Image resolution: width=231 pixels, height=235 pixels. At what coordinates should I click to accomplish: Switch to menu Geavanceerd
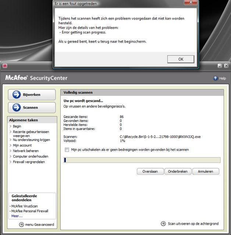click(39, 224)
